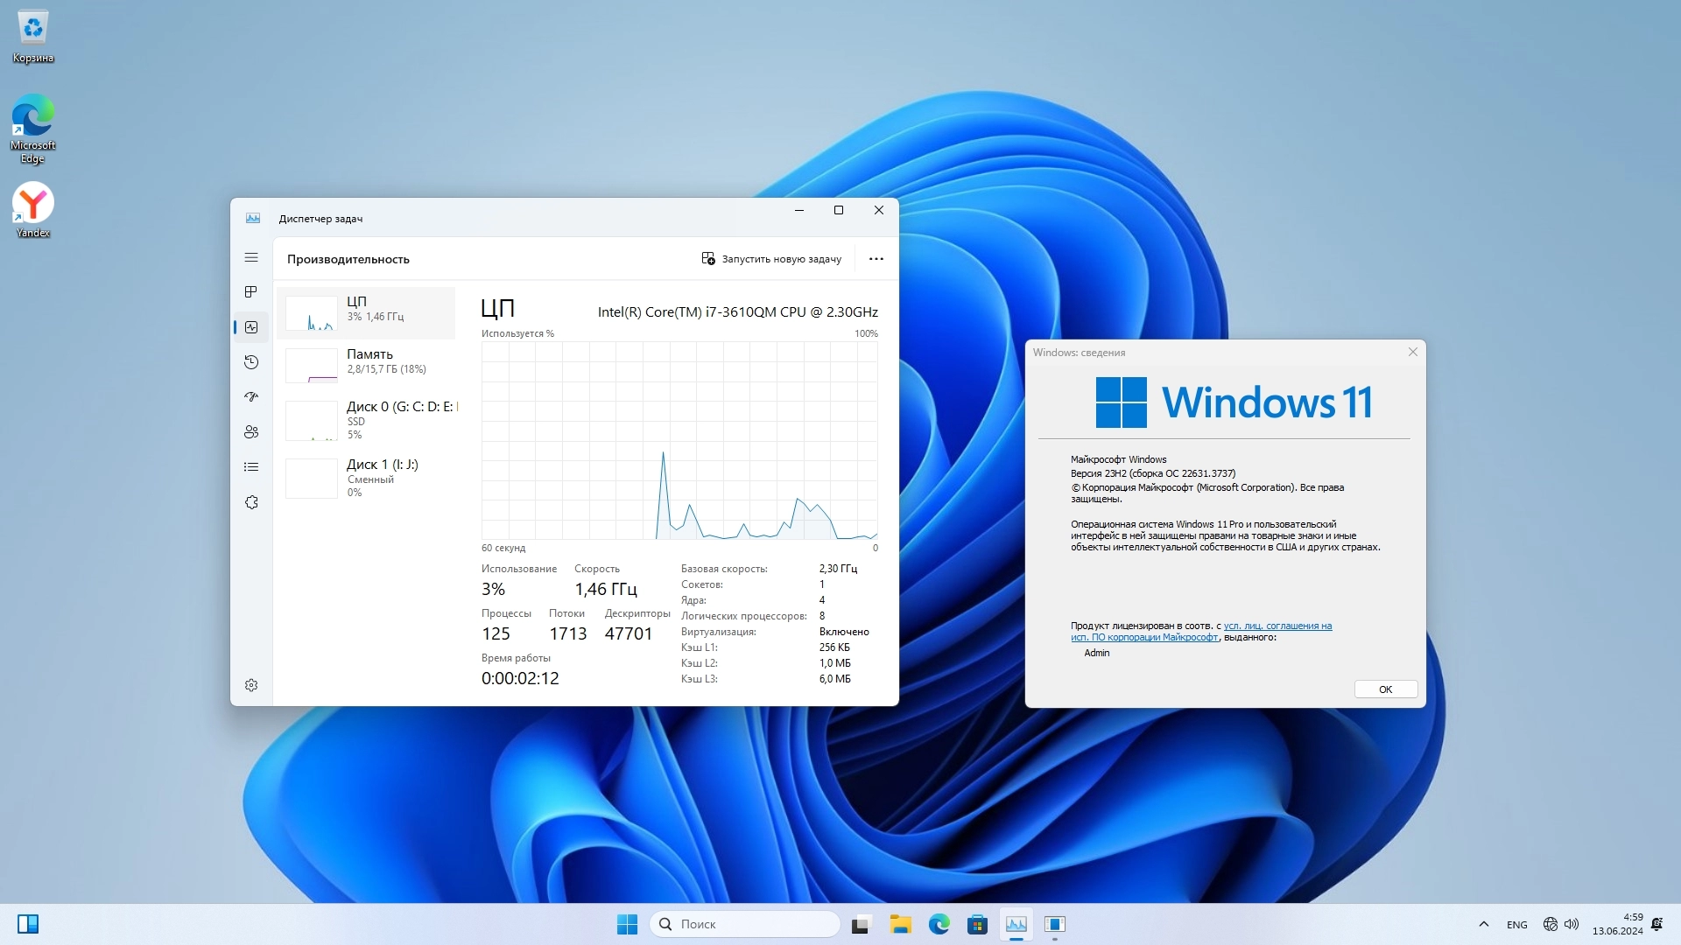1681x945 pixels.
Task: Open the Services page puzzle icon
Action: pyautogui.click(x=251, y=502)
